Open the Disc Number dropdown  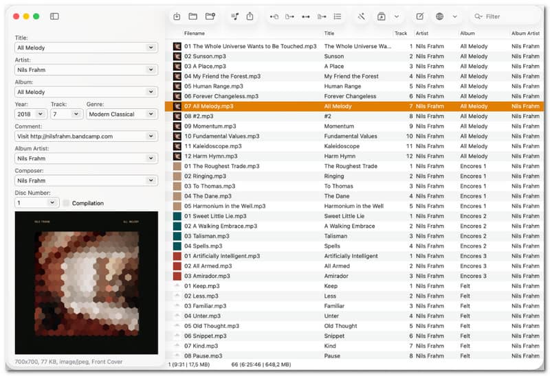[52, 202]
